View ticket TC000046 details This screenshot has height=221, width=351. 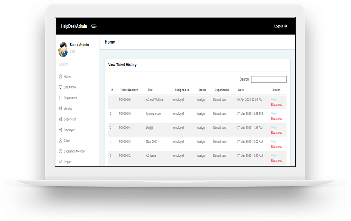[x=274, y=100]
